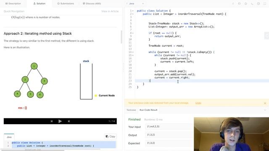Click code line 'output_arr.add(current.val);'
Viewport: 269px width, 151px height.
pos(175,74)
